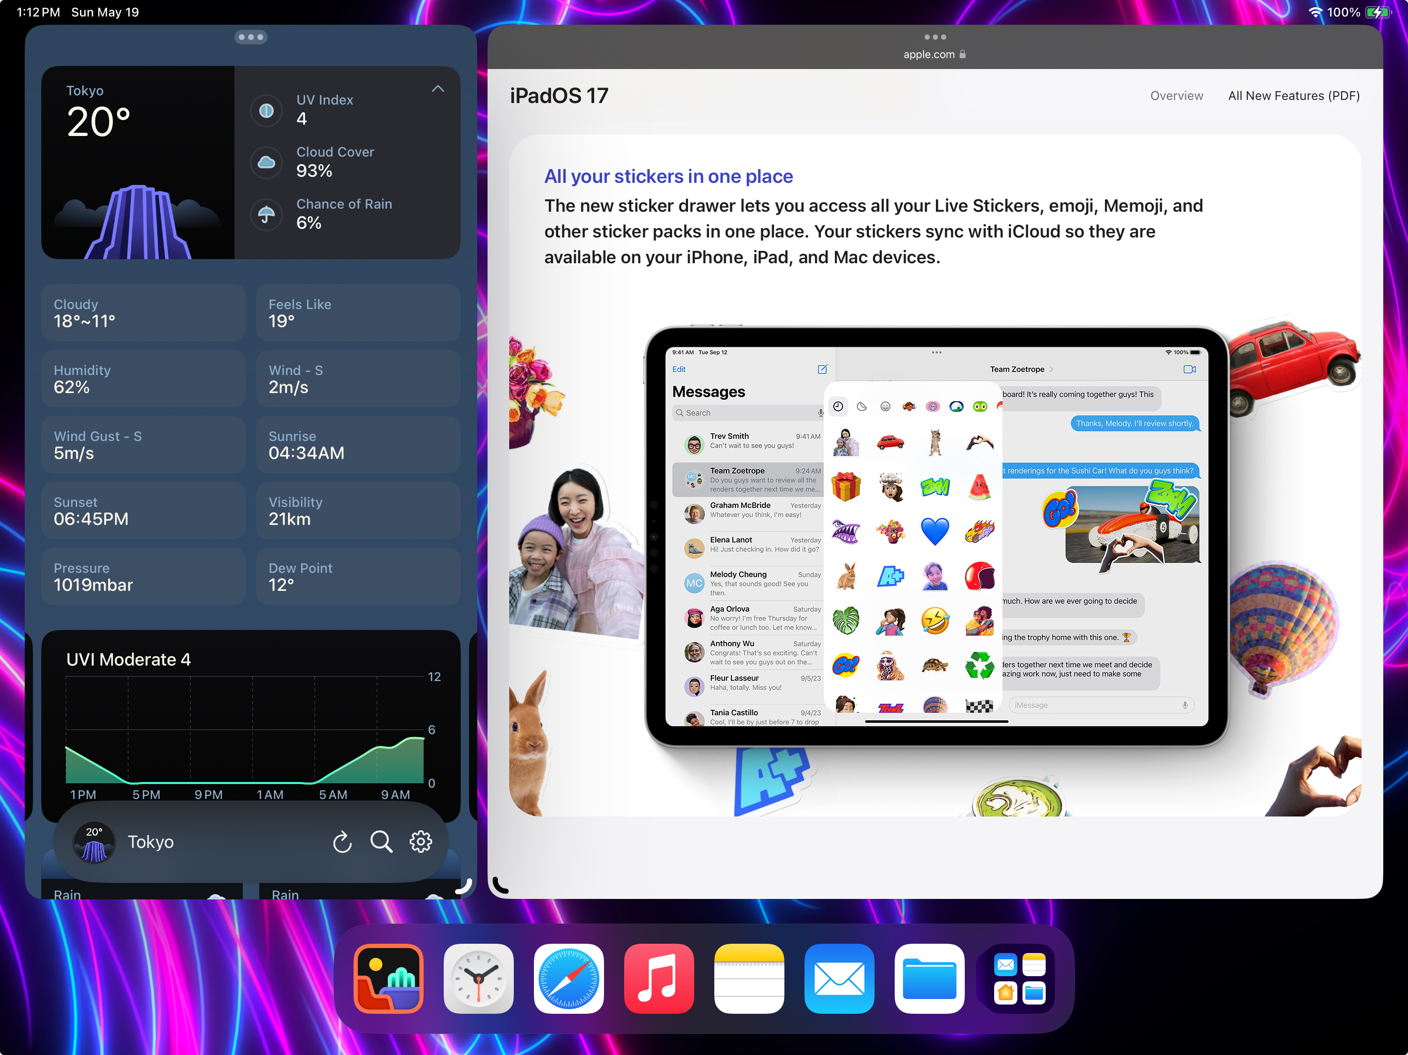1408x1055 pixels.
Task: Select Live Stickers tab in sticker drawer
Action: tap(862, 406)
